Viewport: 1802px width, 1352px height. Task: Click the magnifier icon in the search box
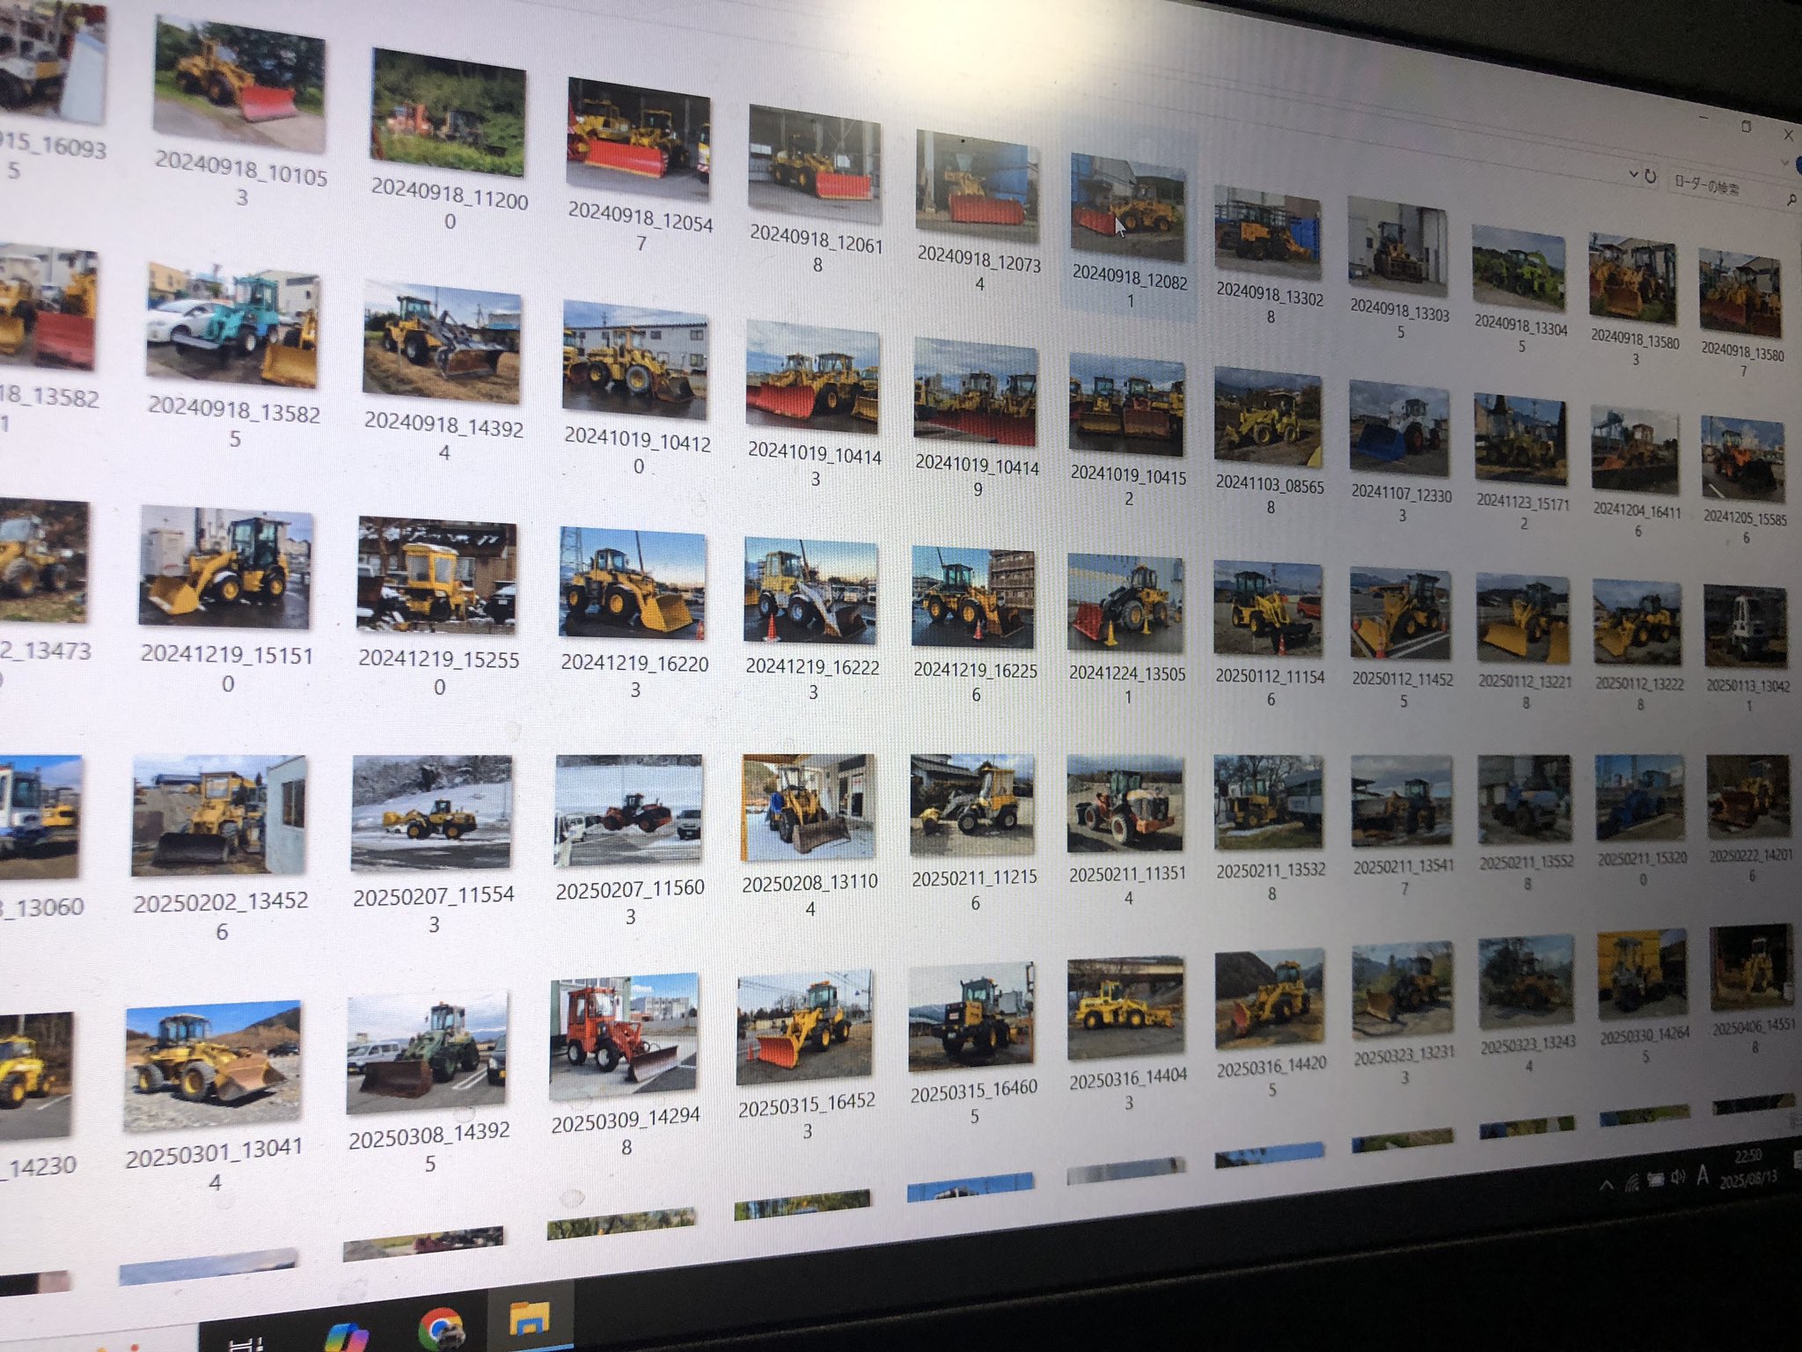click(1791, 202)
